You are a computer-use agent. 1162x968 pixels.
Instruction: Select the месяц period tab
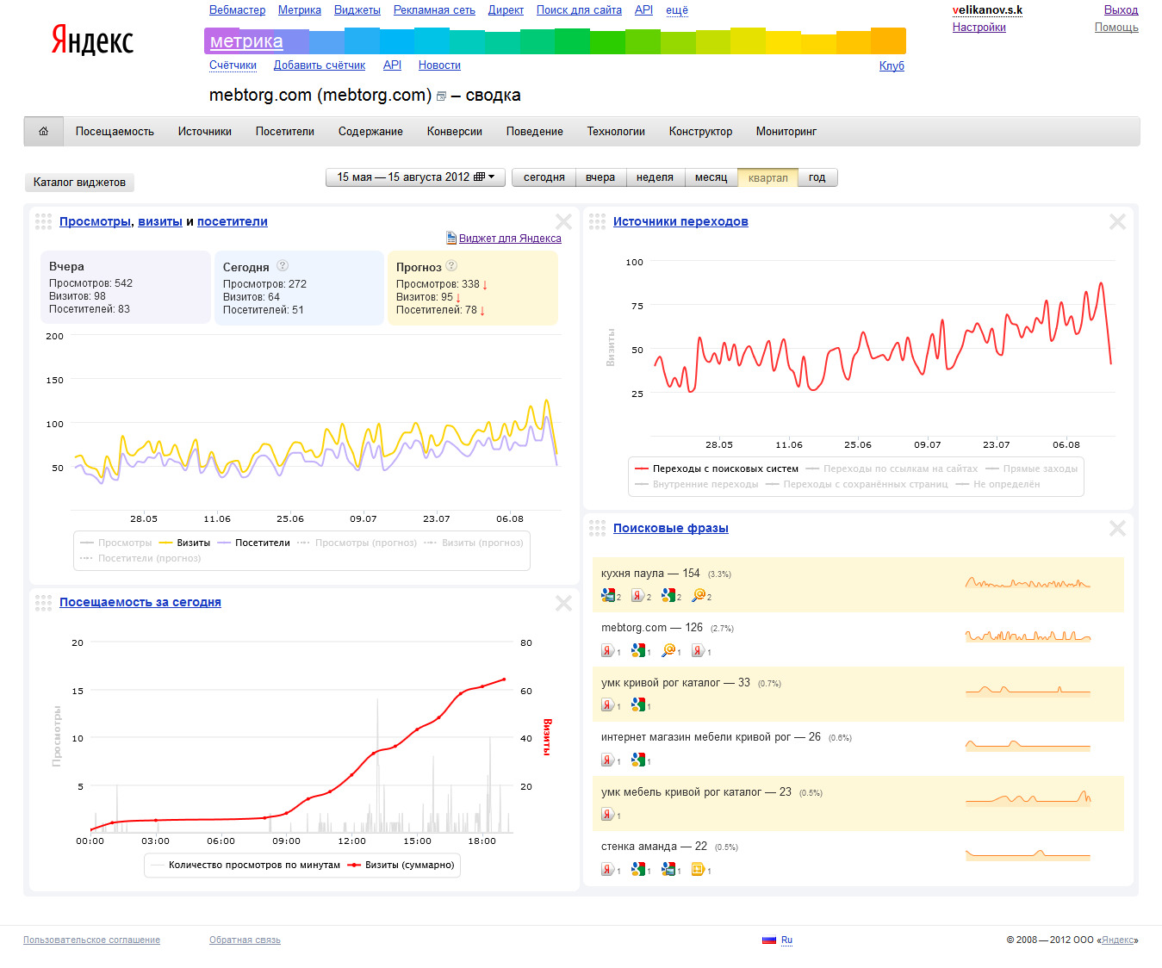click(711, 177)
